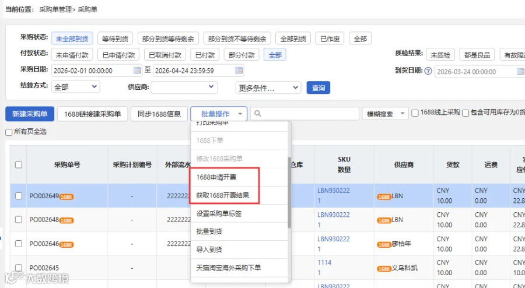Open the 模糊搜索 mode dropdown
The height and width of the screenshot is (288, 525).
[x=385, y=114]
